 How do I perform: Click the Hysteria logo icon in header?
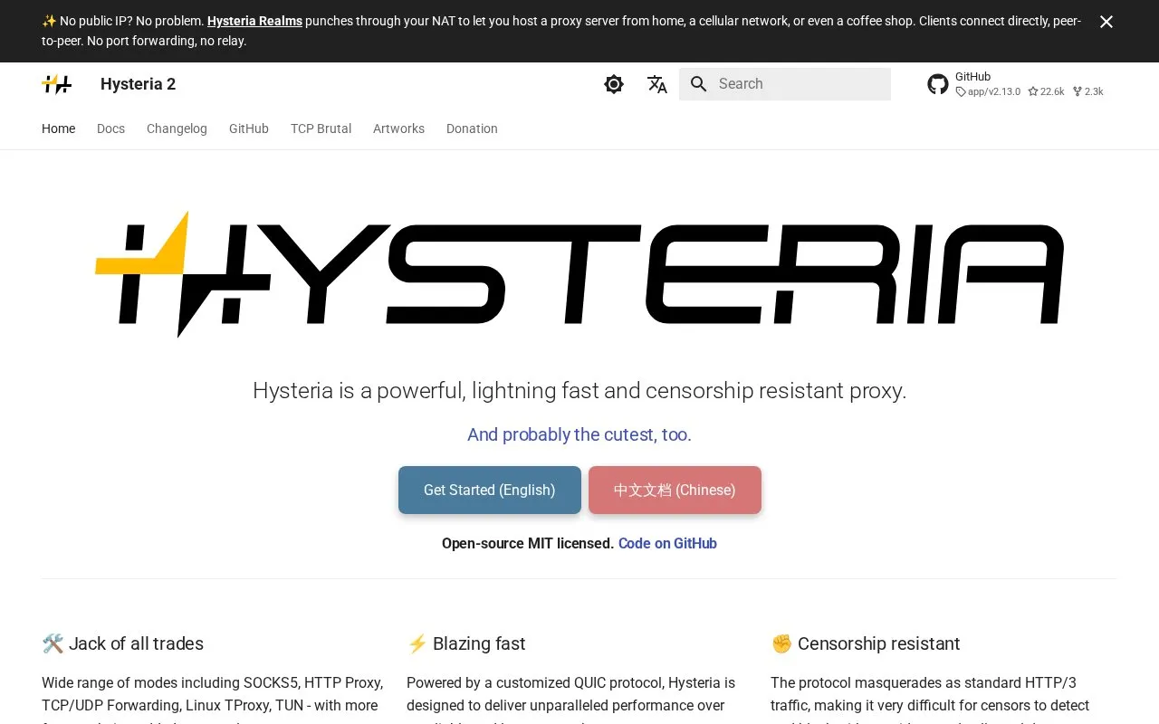pyautogui.click(x=57, y=84)
